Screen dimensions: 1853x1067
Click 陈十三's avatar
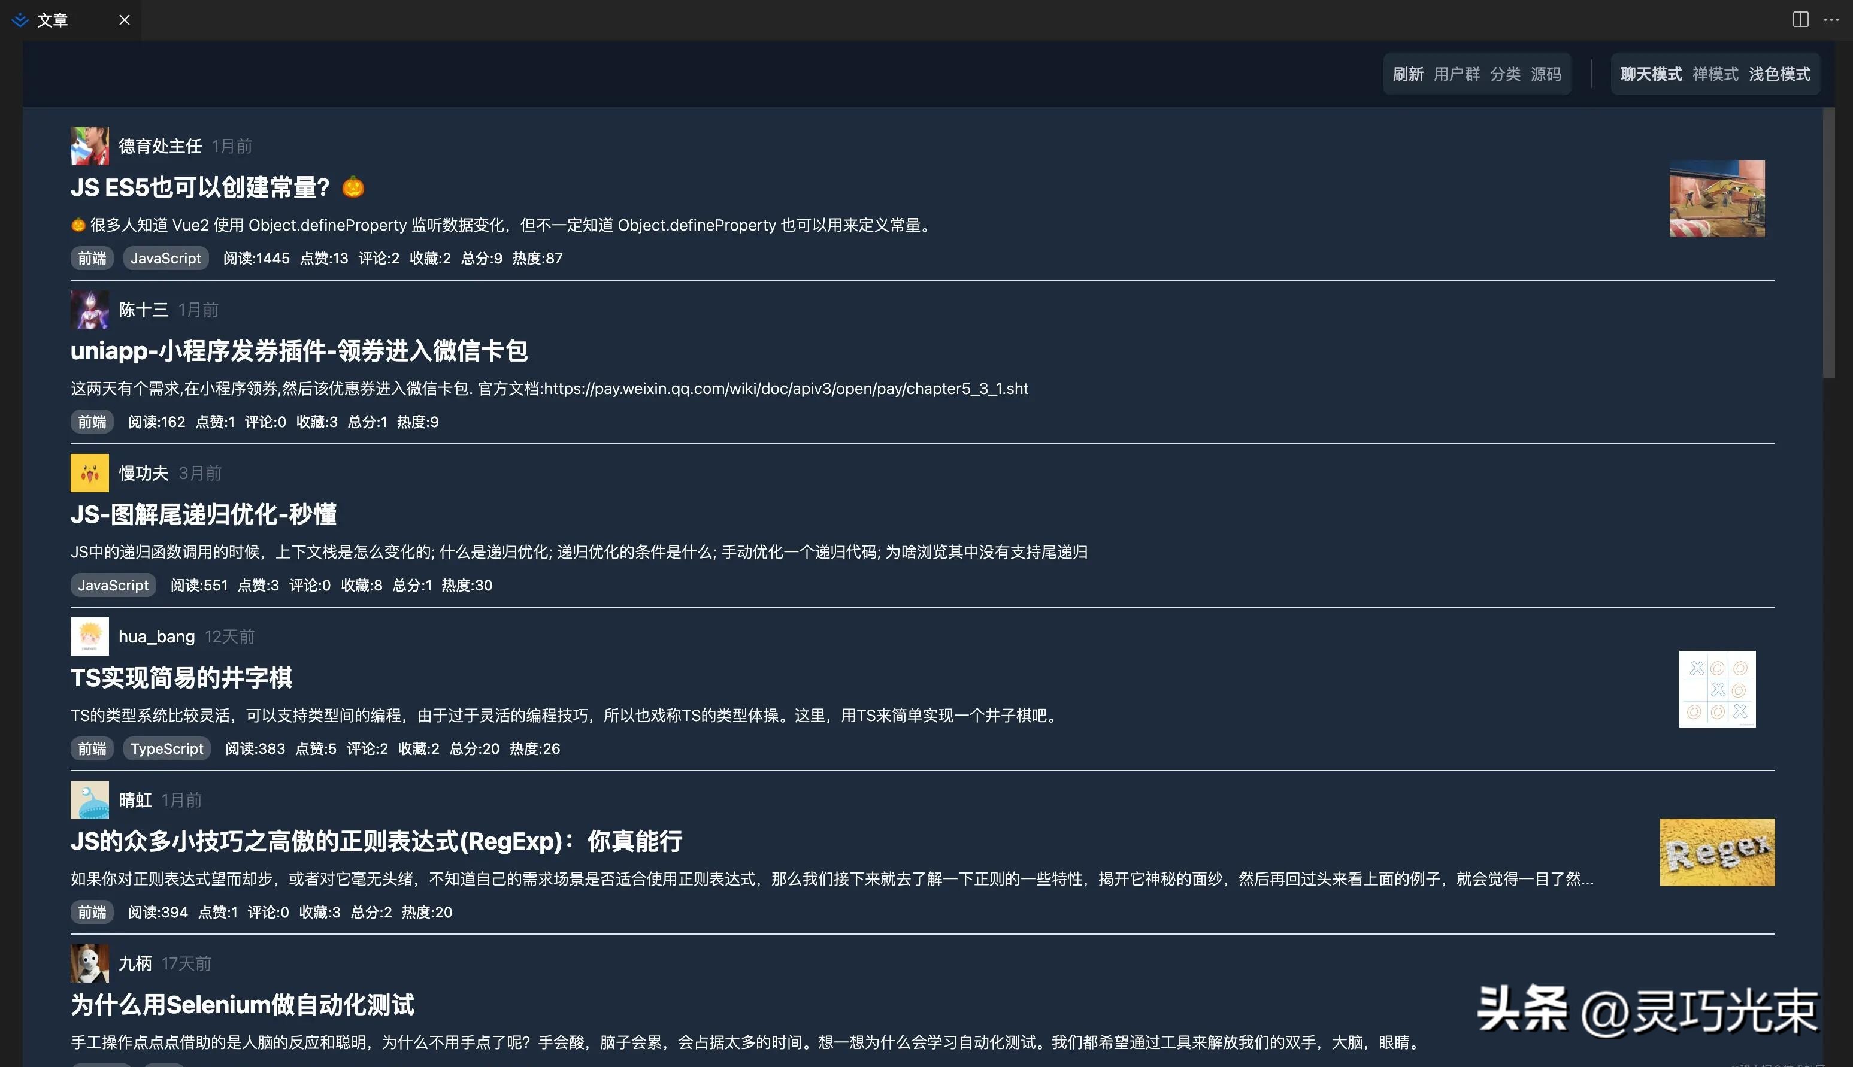(x=89, y=309)
